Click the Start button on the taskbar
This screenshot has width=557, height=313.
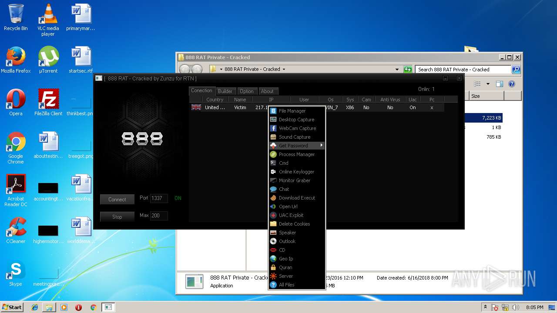click(x=12, y=307)
